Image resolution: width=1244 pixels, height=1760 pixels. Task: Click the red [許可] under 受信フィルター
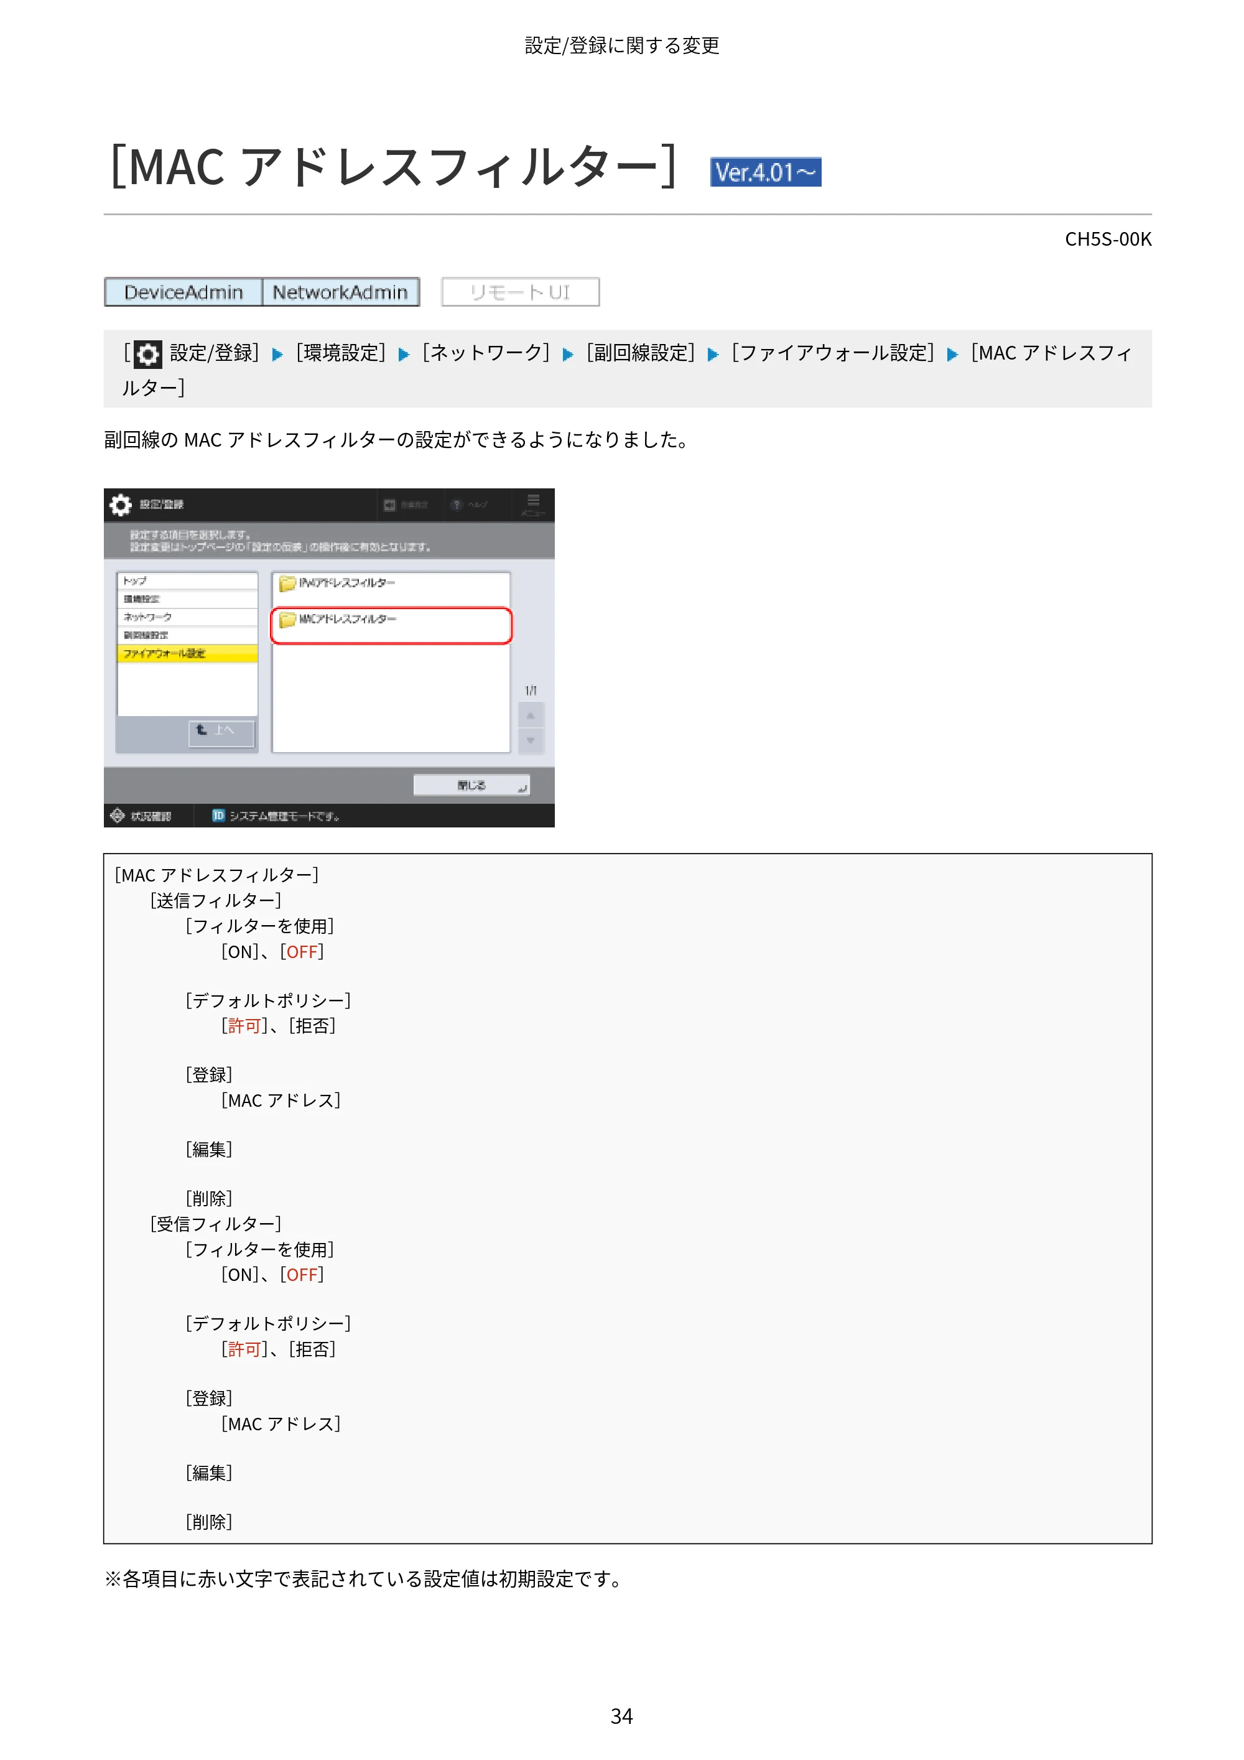[x=244, y=1349]
